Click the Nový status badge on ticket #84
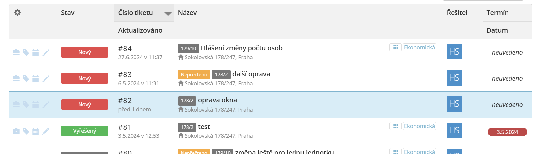The image size is (535, 154). click(84, 52)
